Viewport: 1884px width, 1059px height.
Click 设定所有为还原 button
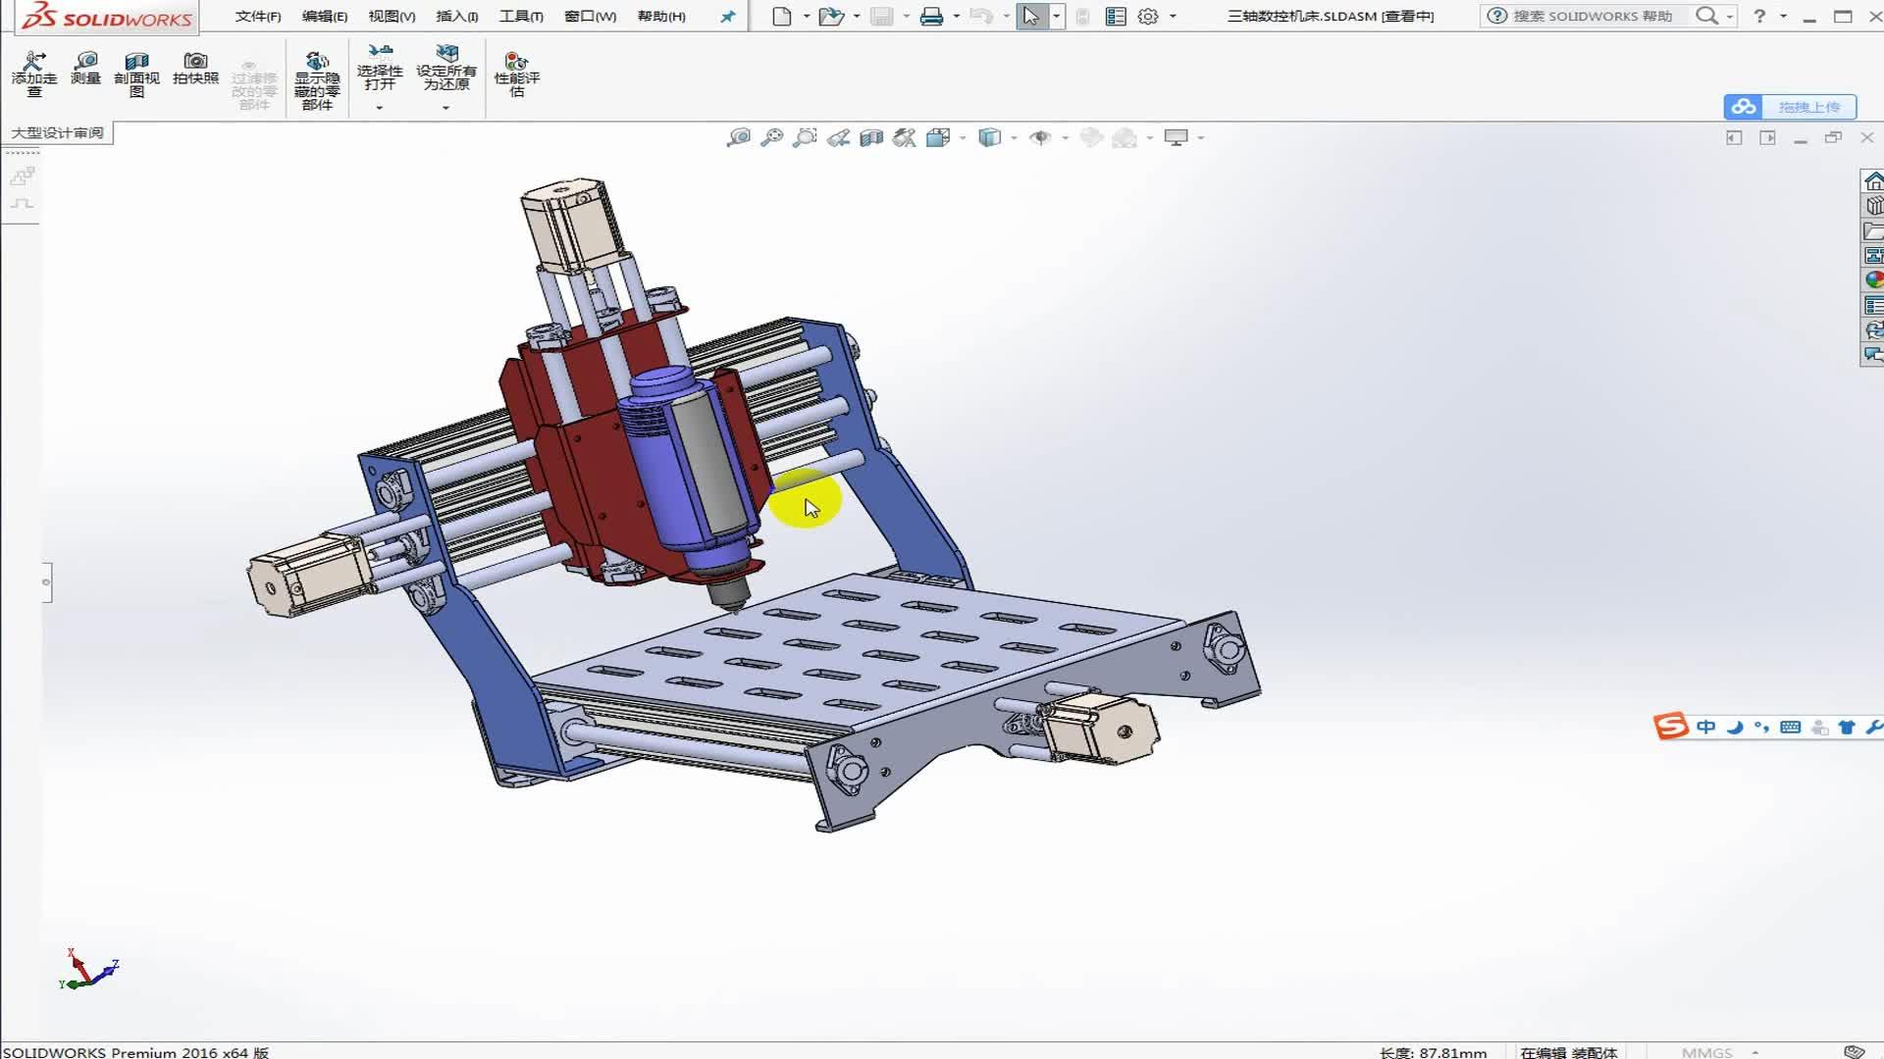tap(446, 71)
